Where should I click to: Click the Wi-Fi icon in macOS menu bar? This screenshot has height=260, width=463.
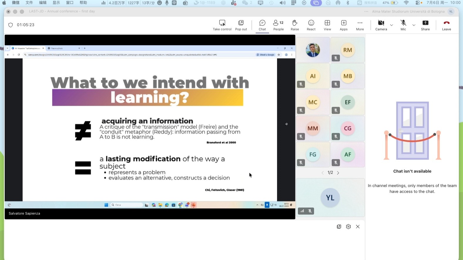coord(406,3)
